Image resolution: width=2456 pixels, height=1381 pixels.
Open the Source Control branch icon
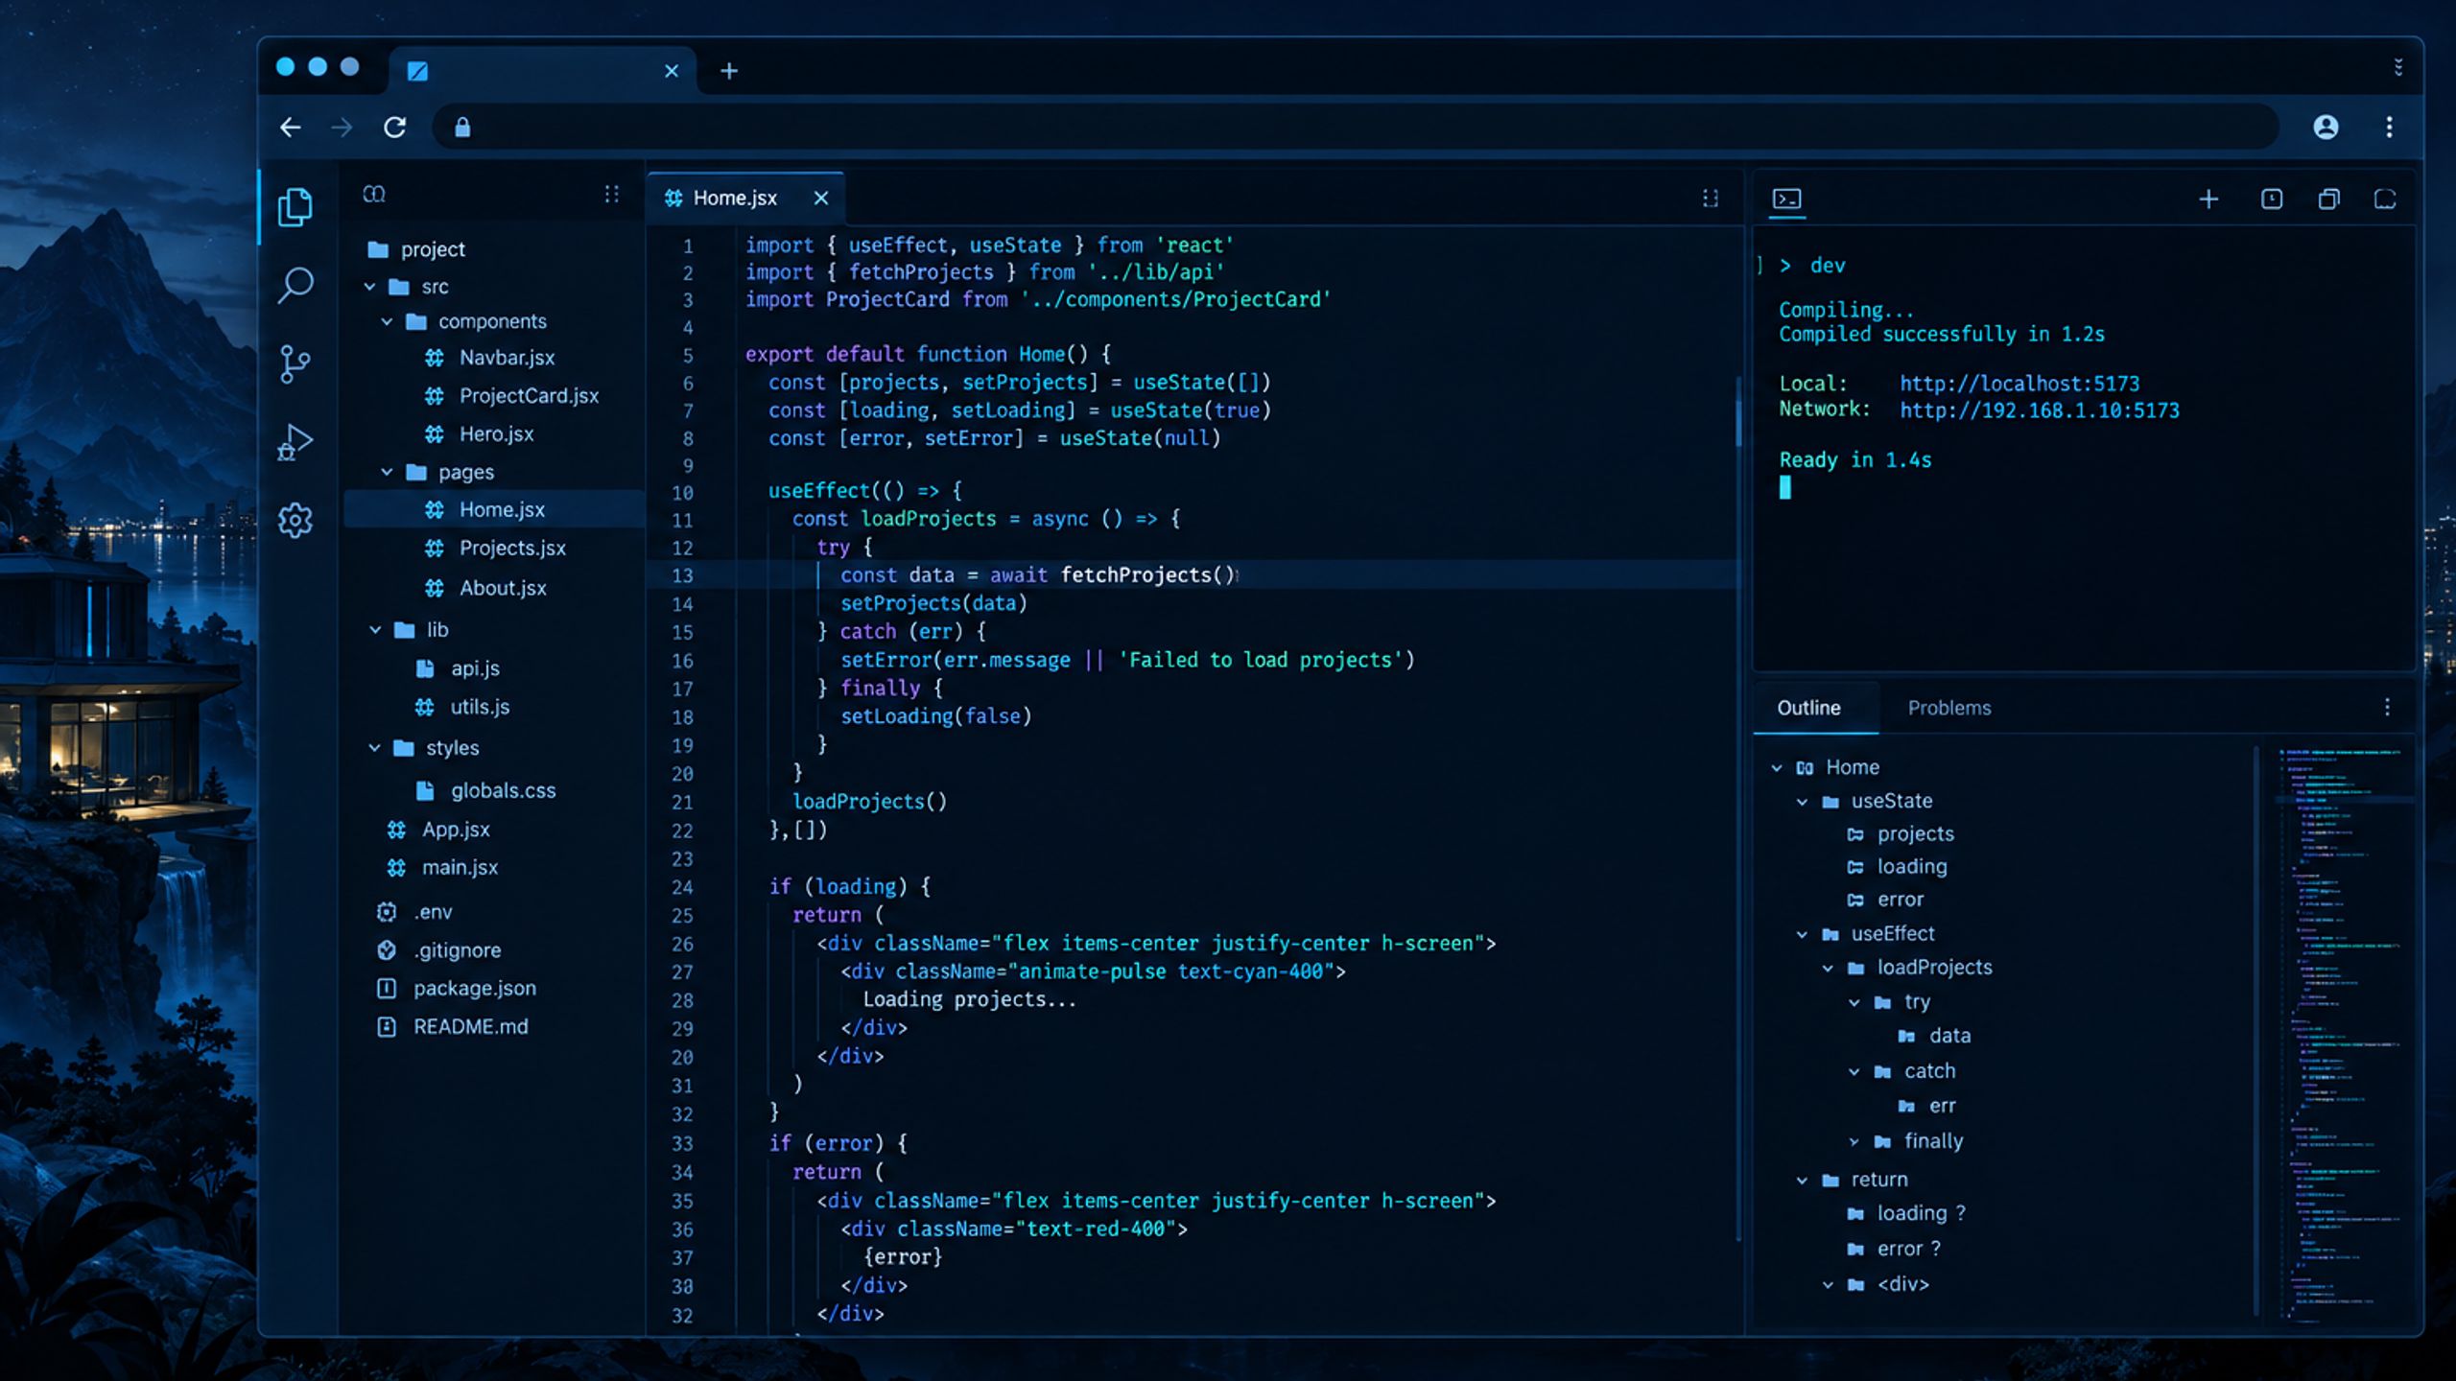(x=295, y=363)
